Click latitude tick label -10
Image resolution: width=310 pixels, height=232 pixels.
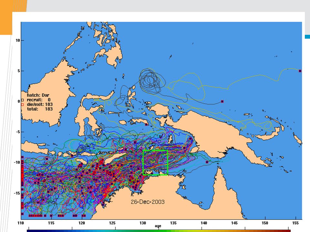(x=17, y=162)
